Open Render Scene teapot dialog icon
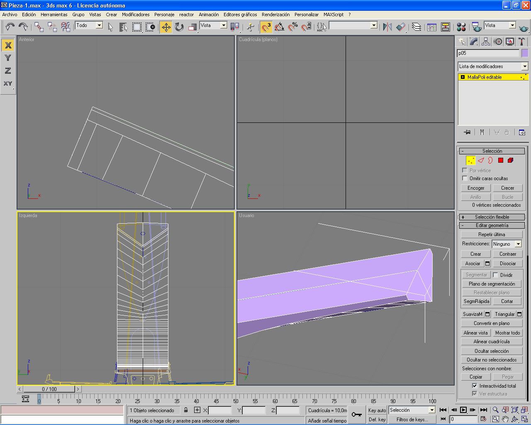 click(x=477, y=27)
